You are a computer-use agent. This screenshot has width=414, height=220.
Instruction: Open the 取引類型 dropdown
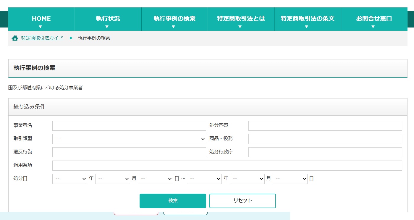point(129,139)
